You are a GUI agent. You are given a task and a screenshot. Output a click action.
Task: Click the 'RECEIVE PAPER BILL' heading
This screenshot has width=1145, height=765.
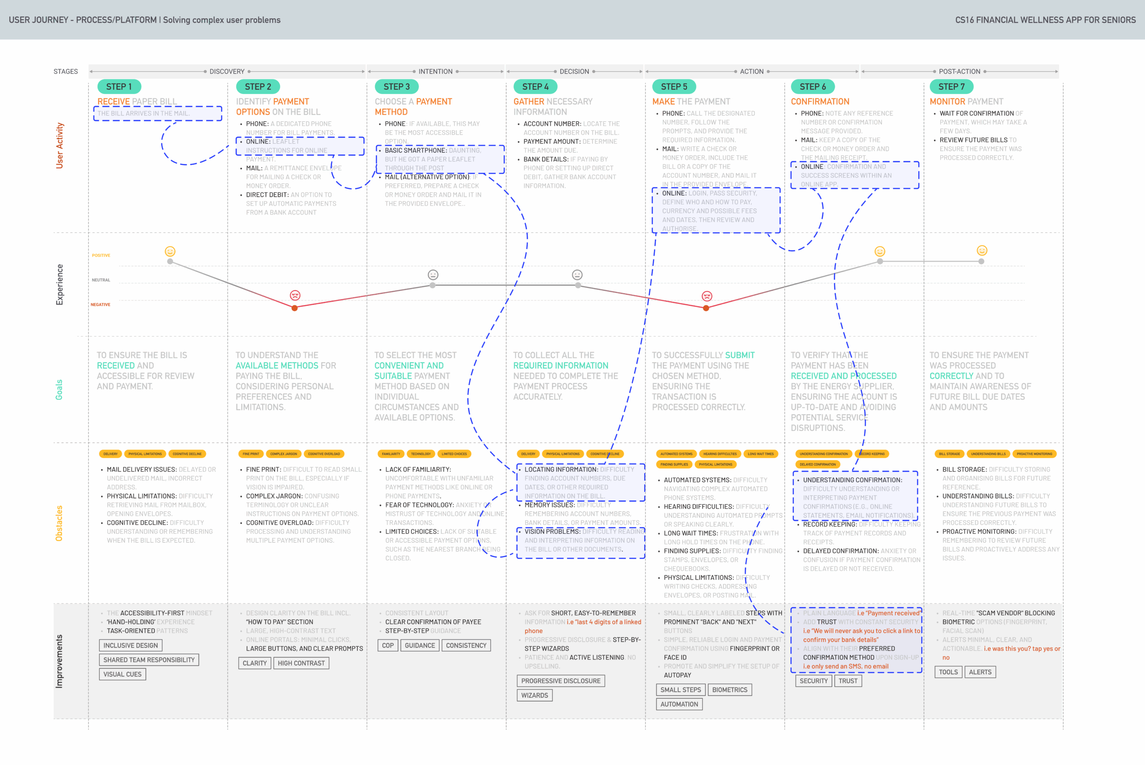[x=137, y=101]
